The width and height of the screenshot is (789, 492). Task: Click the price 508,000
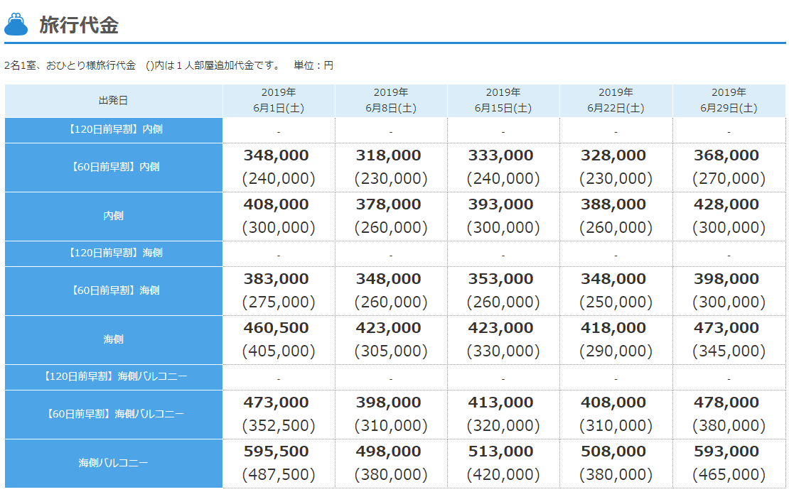[x=613, y=452]
